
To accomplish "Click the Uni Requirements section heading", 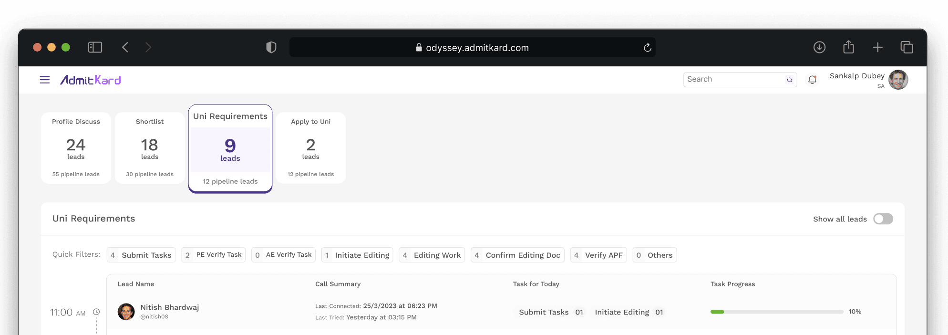I will (x=94, y=219).
